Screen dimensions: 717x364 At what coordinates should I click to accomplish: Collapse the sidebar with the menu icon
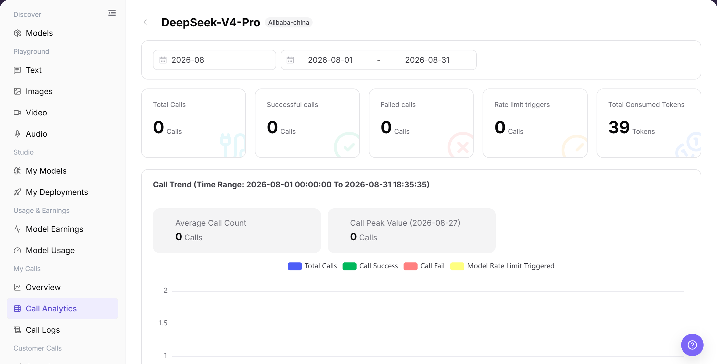(112, 13)
